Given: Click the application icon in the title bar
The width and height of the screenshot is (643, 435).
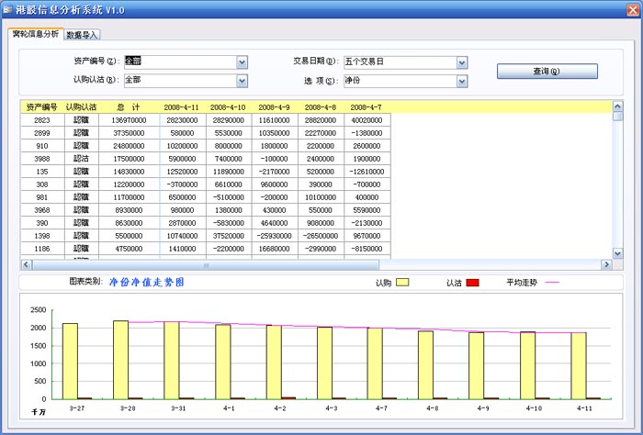Looking at the screenshot, I should pos(7,9).
